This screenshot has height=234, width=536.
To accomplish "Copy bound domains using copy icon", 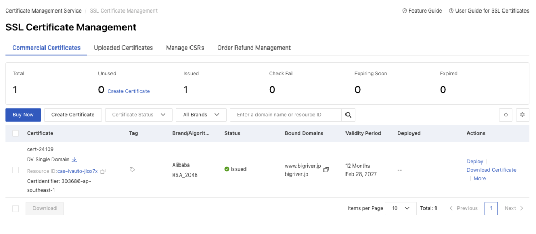I will (326, 170).
